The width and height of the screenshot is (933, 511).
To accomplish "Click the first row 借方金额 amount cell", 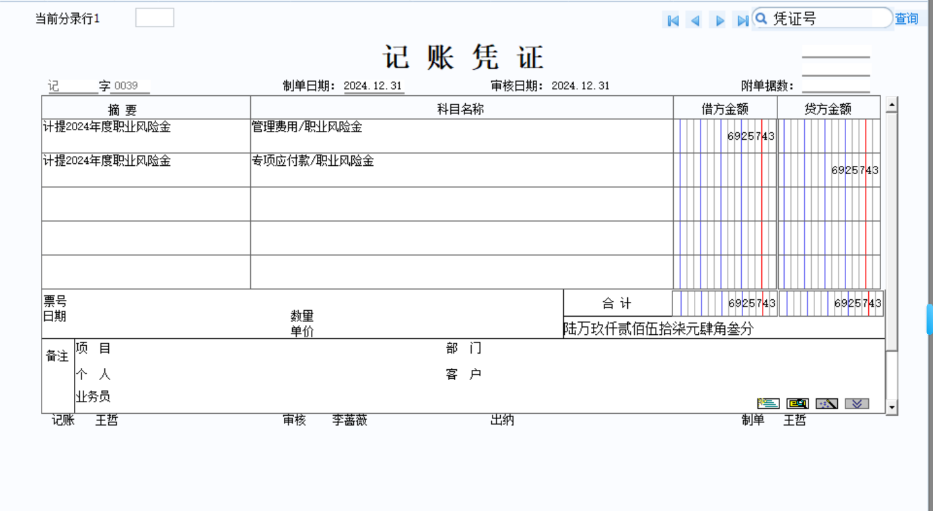I will click(x=724, y=136).
